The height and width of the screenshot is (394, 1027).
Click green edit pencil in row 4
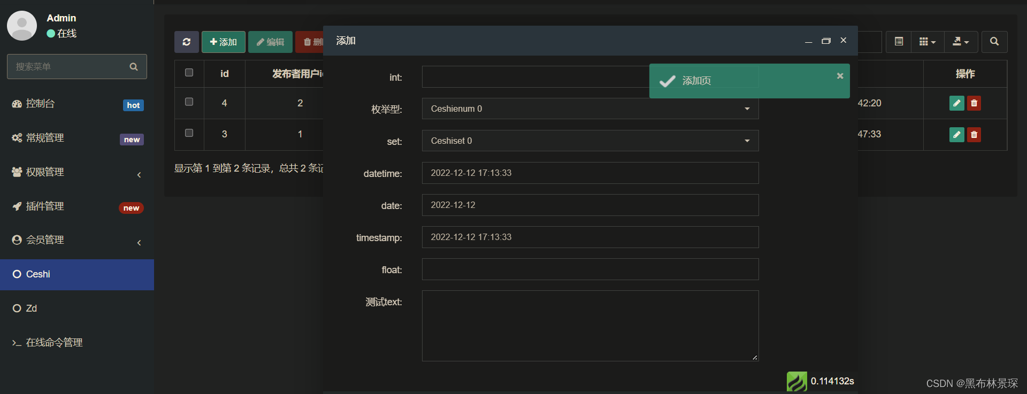coord(957,103)
